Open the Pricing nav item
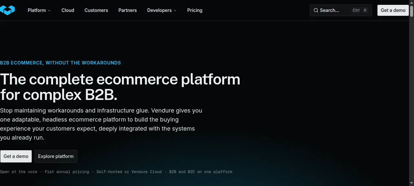414x186 pixels. tap(195, 10)
